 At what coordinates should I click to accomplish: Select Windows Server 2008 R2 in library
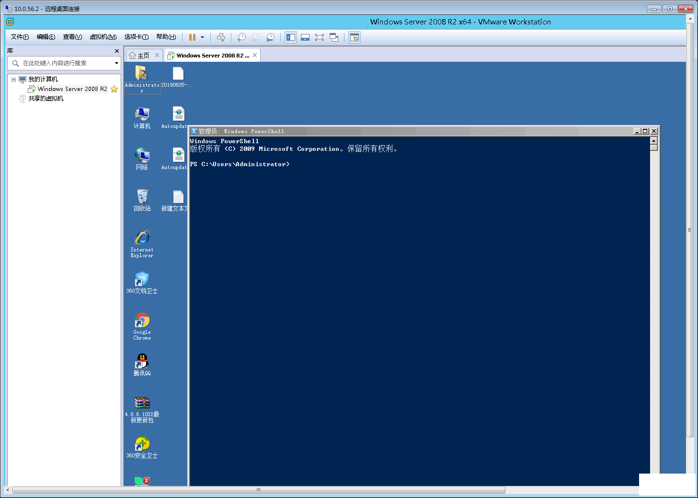[72, 89]
